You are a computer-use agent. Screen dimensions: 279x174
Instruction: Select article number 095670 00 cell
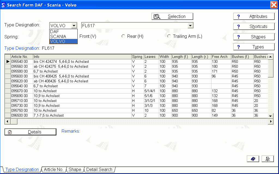click(x=22, y=91)
